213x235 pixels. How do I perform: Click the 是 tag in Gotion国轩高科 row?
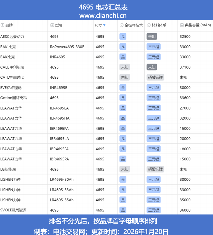(x=123, y=98)
